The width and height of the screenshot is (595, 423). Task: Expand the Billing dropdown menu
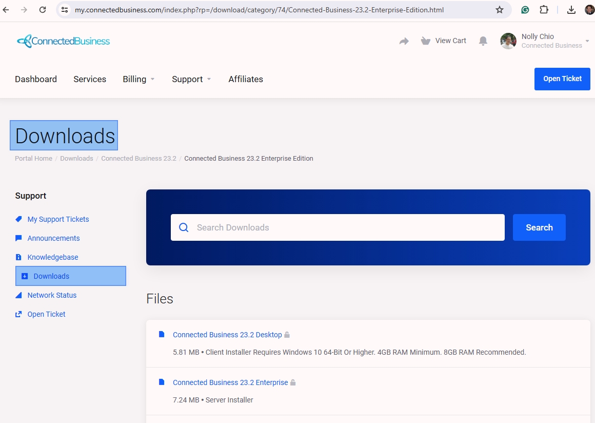click(138, 79)
